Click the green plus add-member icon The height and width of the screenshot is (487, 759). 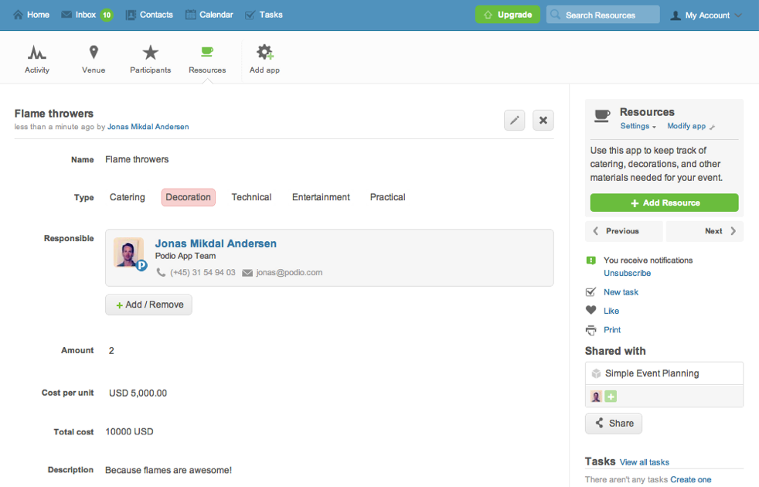pyautogui.click(x=611, y=397)
